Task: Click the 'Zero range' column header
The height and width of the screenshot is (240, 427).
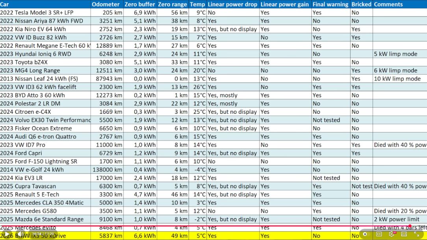Action: click(x=173, y=4)
